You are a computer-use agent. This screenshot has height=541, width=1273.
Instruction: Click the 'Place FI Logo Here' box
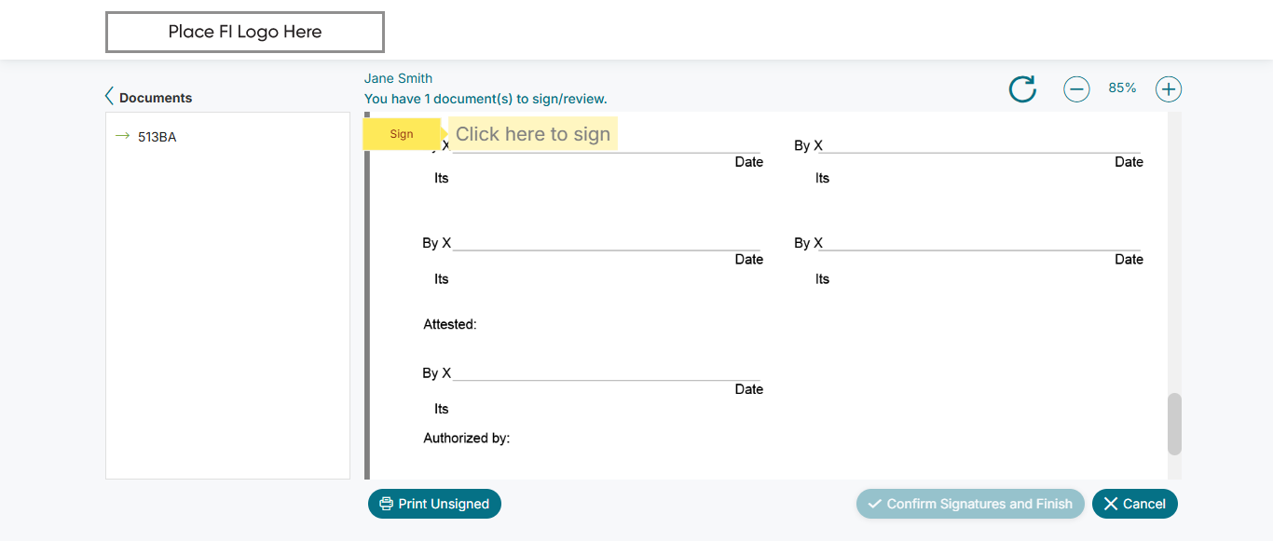pyautogui.click(x=245, y=32)
